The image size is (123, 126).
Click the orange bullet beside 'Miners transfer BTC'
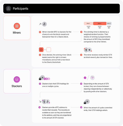coord(40,32)
